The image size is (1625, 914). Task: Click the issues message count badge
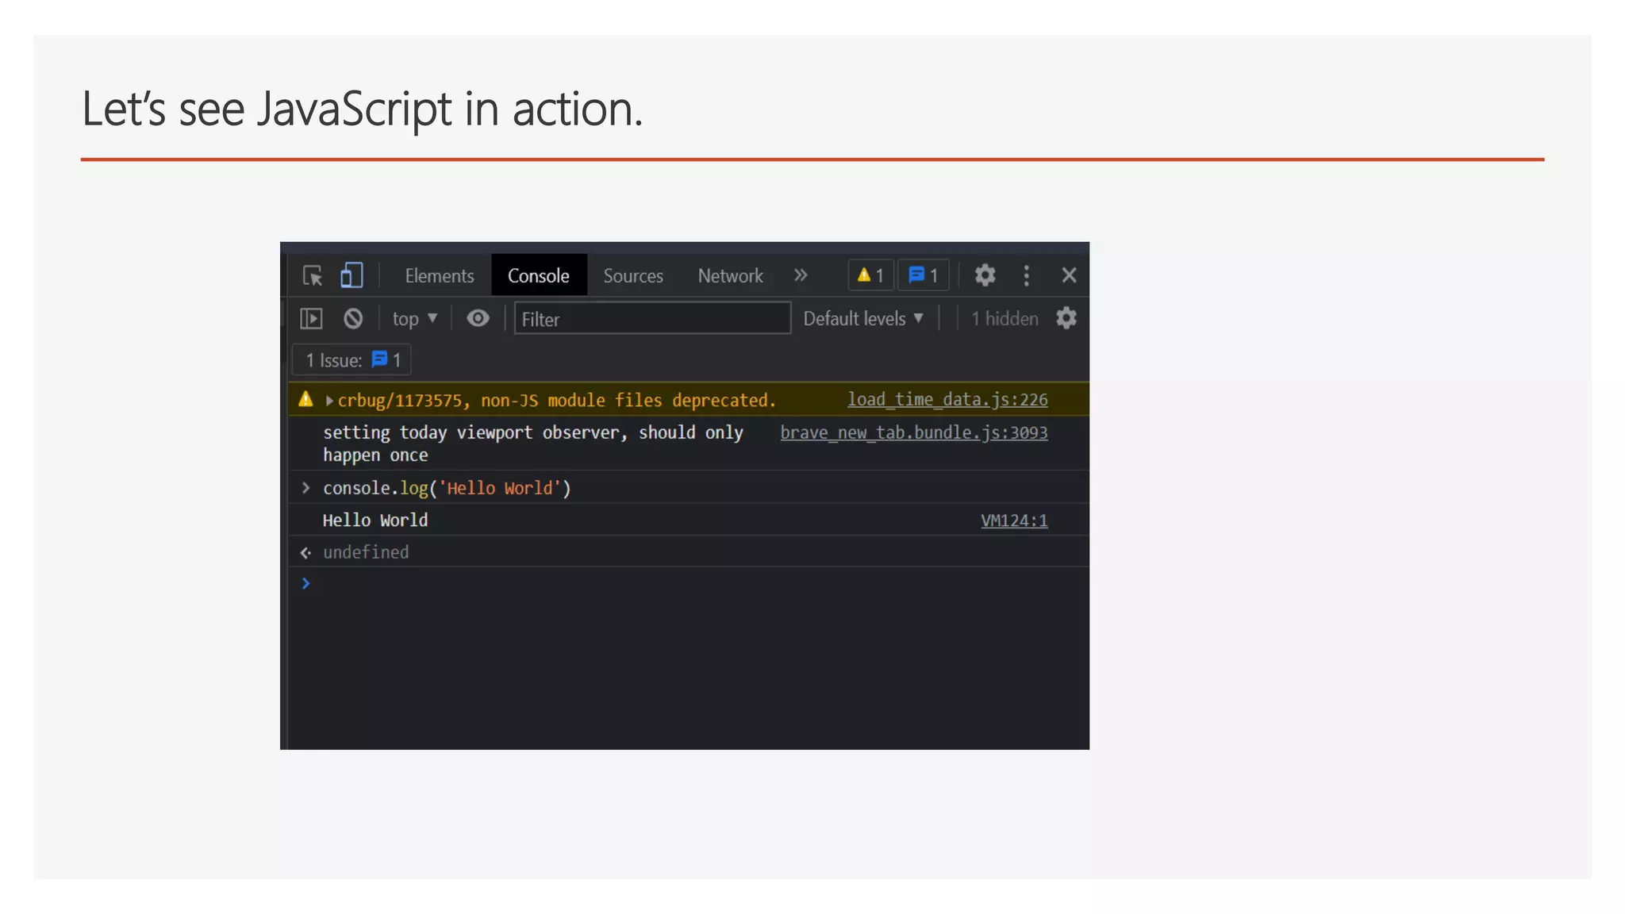point(924,275)
